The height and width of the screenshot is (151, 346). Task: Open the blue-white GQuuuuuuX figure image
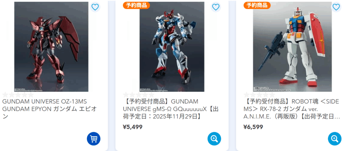[x=172, y=47]
